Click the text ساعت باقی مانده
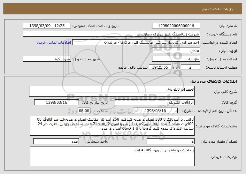This screenshot has height=174, width=246. [133, 67]
